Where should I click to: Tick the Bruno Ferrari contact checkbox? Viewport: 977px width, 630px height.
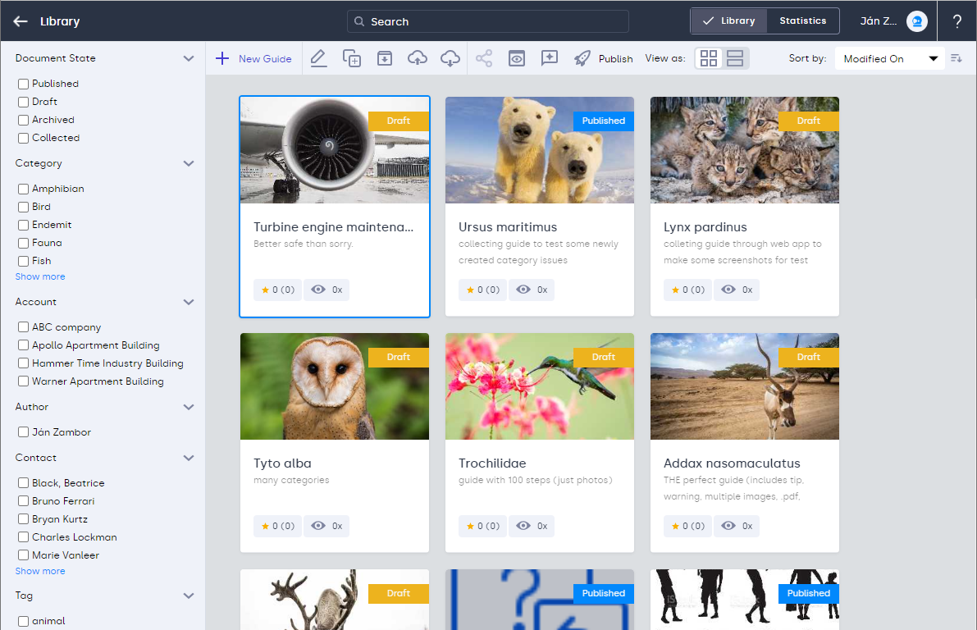[23, 501]
